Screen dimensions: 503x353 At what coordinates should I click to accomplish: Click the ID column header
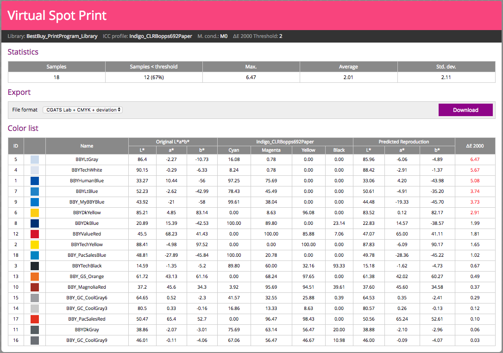[16, 146]
